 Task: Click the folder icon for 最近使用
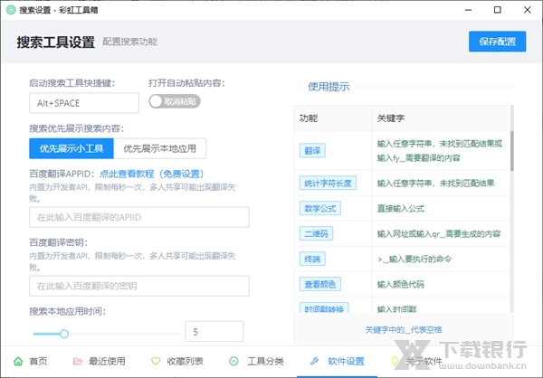coord(78,362)
